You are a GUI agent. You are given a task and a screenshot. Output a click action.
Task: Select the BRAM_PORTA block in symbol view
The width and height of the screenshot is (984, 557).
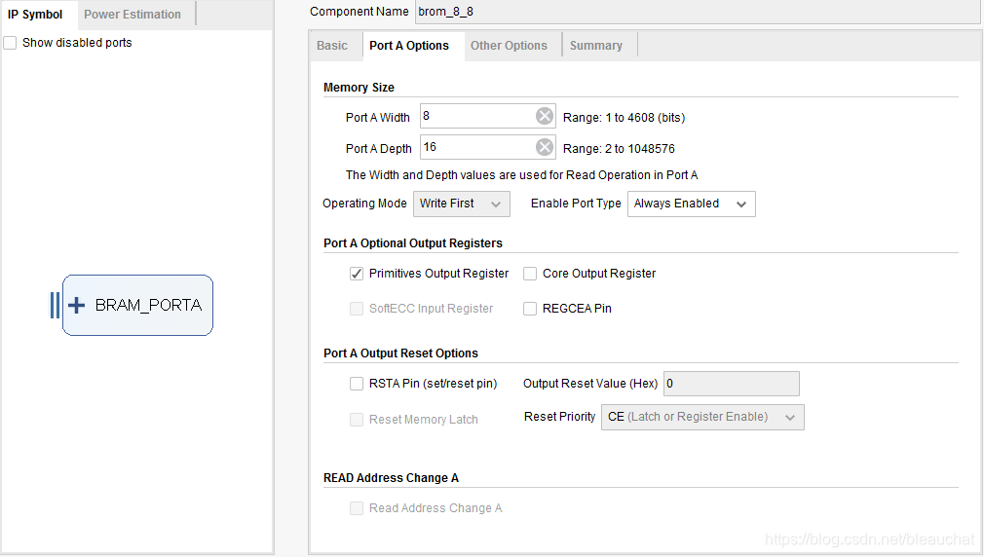click(x=138, y=306)
